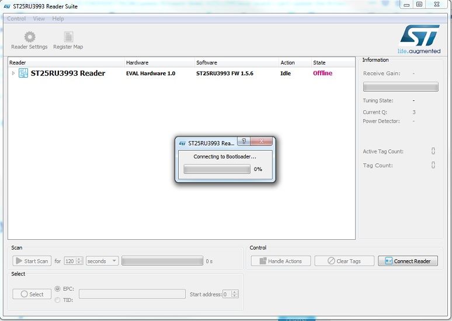The height and width of the screenshot is (321, 452).
Task: Click the Handle Actions button
Action: [281, 261]
